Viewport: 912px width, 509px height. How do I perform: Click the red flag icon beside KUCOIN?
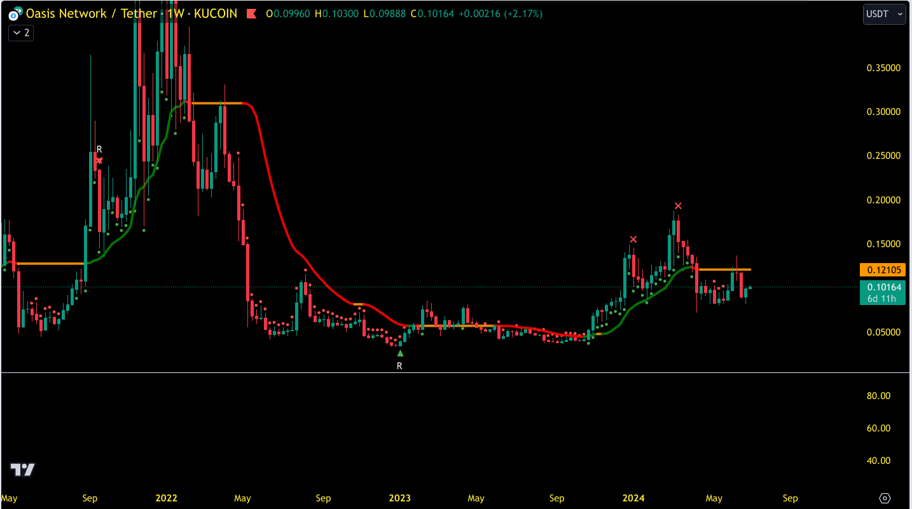(251, 13)
